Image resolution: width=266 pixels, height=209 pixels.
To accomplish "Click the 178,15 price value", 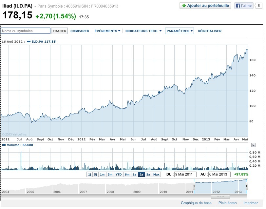I will [x=17, y=15].
